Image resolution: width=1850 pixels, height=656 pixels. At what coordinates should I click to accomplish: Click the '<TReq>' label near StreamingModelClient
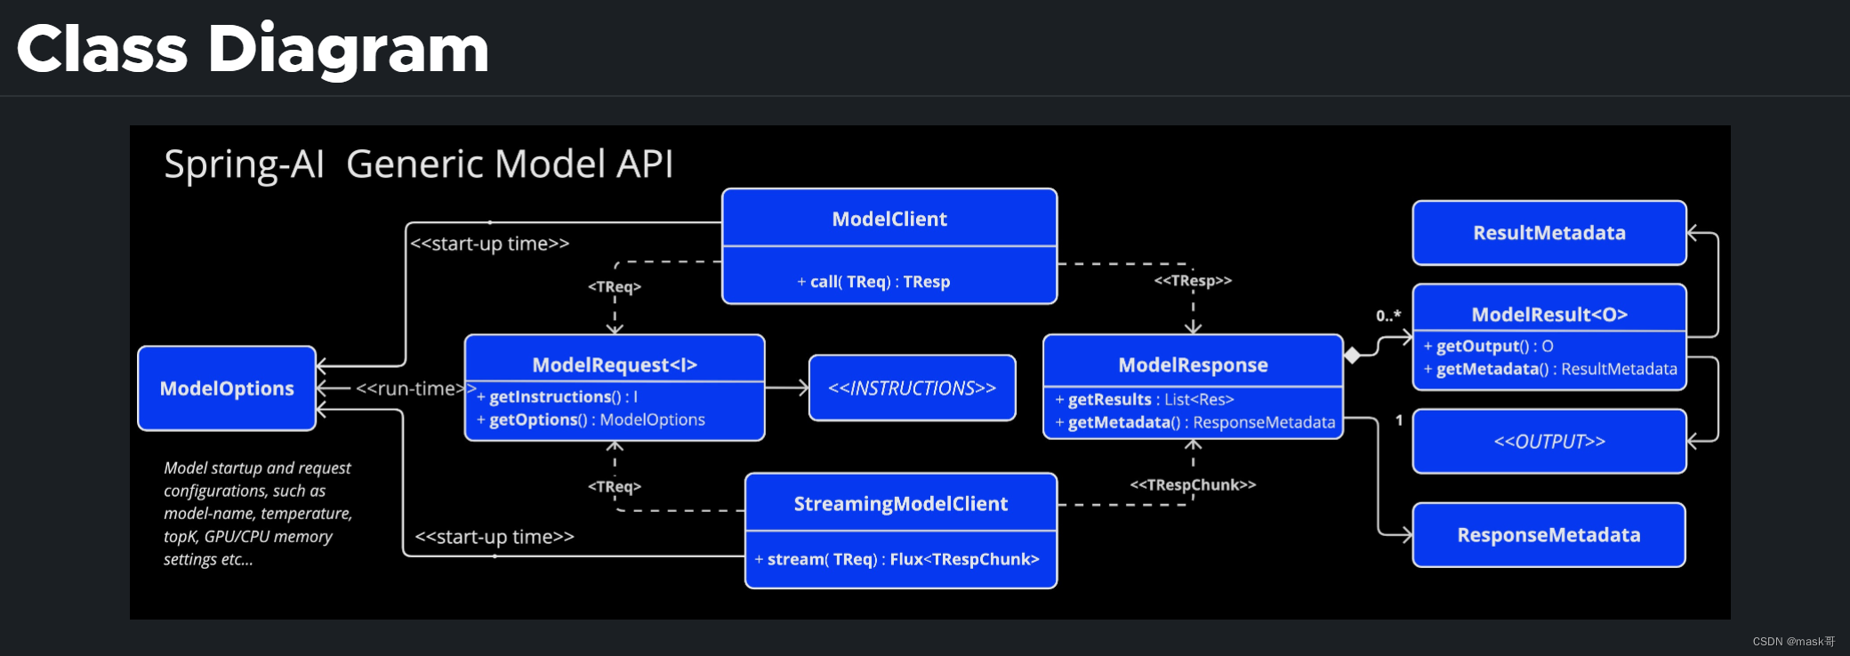coord(615,487)
